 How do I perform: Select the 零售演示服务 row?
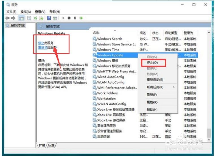click(x=145, y=125)
